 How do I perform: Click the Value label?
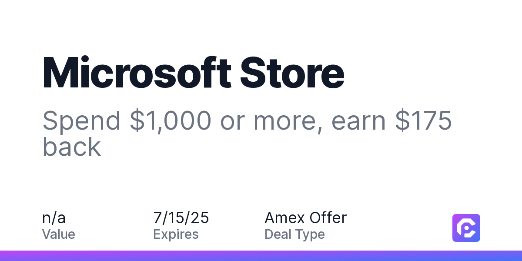(59, 234)
